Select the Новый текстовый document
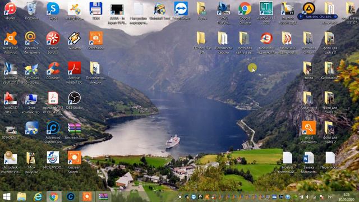Screen dimensions: 359x202 287,162
